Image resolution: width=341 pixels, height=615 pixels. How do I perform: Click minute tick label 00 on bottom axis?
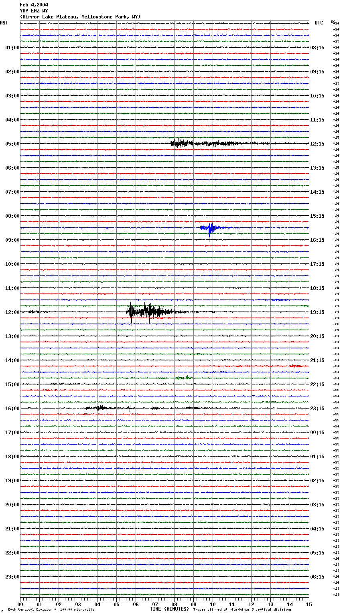coord(20,604)
